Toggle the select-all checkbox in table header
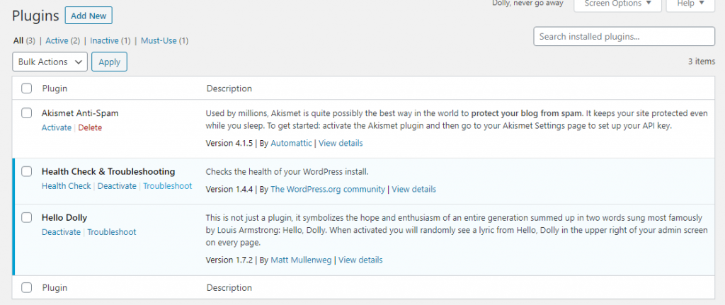Image resolution: width=725 pixels, height=305 pixels. (x=27, y=88)
